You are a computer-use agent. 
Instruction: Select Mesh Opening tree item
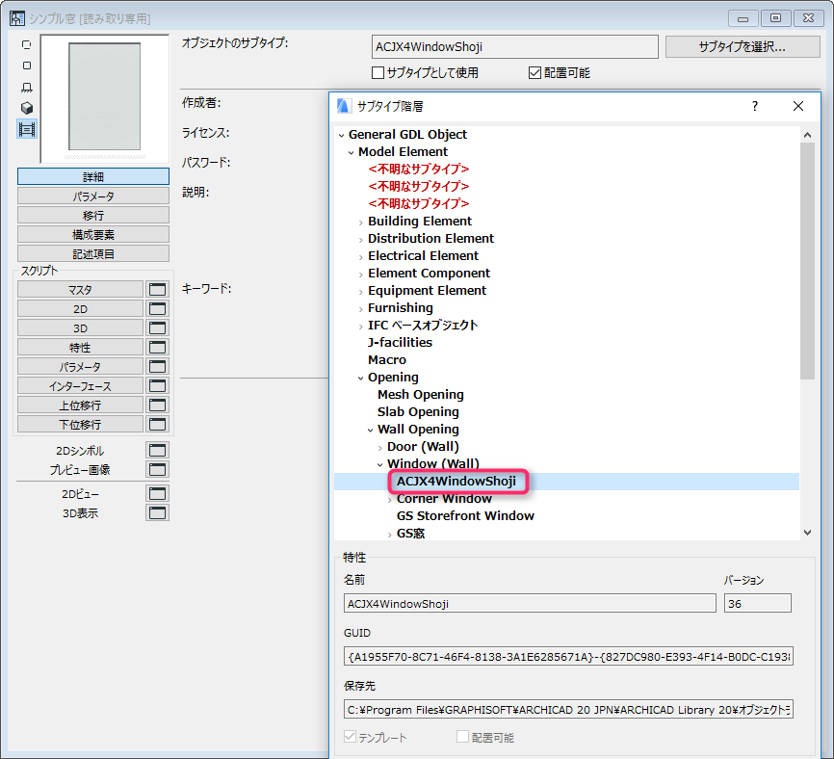click(421, 395)
